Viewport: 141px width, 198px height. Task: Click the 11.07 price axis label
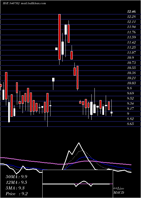click(131, 52)
